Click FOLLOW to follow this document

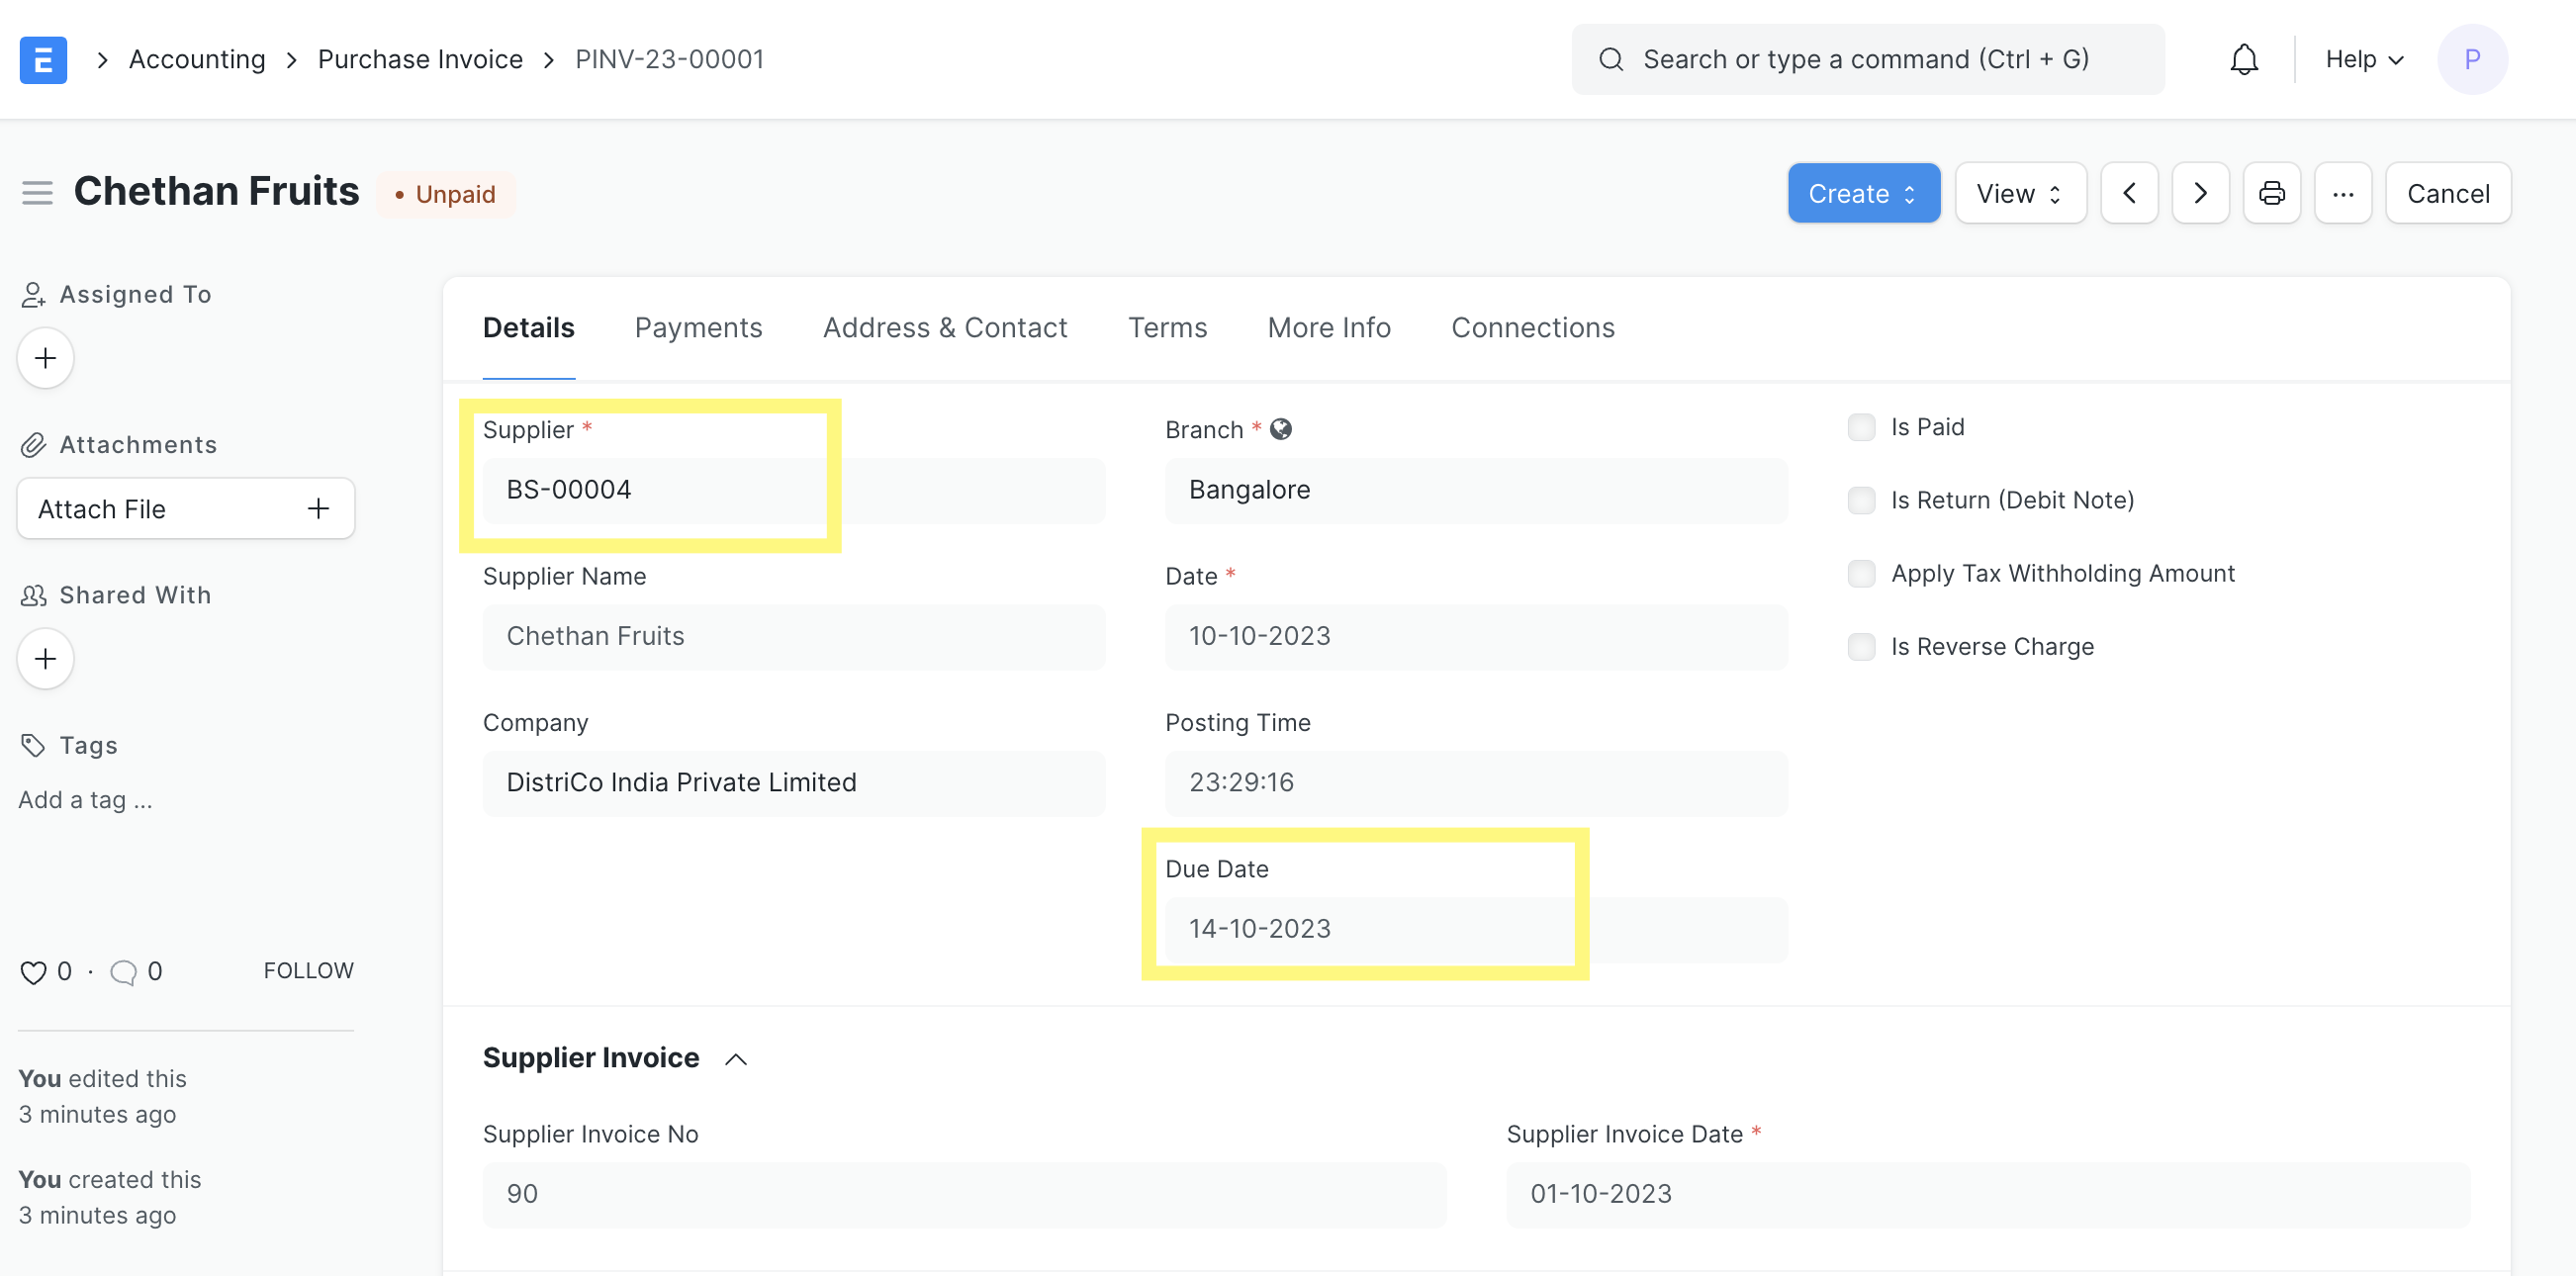[308, 969]
